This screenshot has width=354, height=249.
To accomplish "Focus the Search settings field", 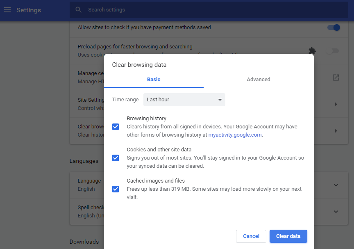I will pyautogui.click(x=209, y=10).
